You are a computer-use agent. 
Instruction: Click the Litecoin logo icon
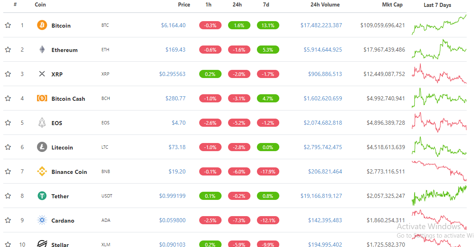pos(42,147)
